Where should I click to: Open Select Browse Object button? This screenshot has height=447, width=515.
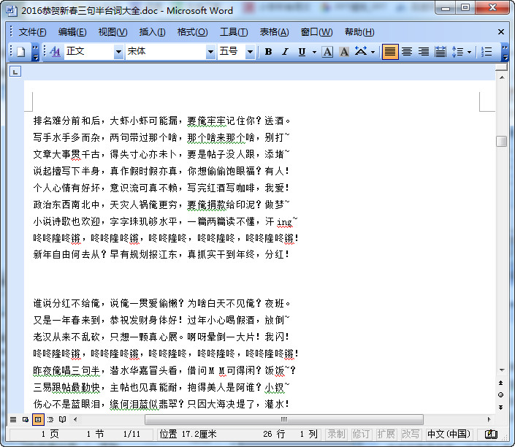(x=501, y=395)
